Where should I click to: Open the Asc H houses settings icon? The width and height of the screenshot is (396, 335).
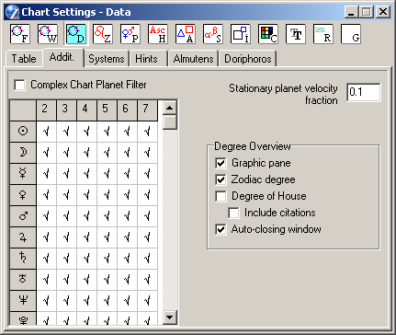[x=158, y=34]
